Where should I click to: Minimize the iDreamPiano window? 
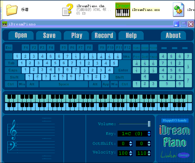point(176,24)
